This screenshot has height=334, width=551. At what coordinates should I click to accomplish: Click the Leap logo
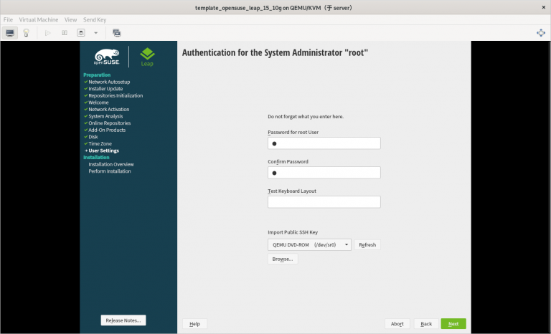click(147, 57)
